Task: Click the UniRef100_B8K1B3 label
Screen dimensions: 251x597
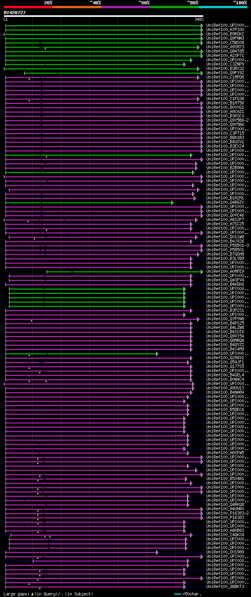Action: click(225, 137)
